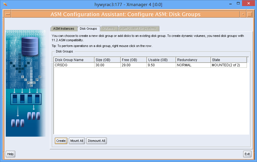The height and width of the screenshot is (162, 257).
Task: Click the 9.50 usable cell
Action: (161, 65)
